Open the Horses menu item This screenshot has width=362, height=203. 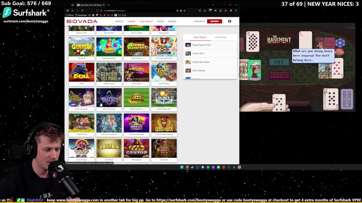click(172, 21)
